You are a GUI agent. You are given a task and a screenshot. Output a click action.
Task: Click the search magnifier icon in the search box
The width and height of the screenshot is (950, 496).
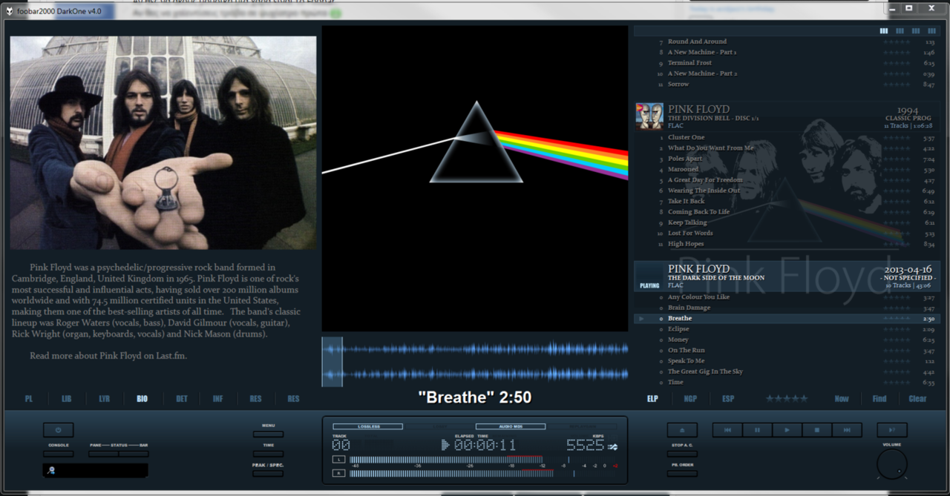click(x=51, y=471)
